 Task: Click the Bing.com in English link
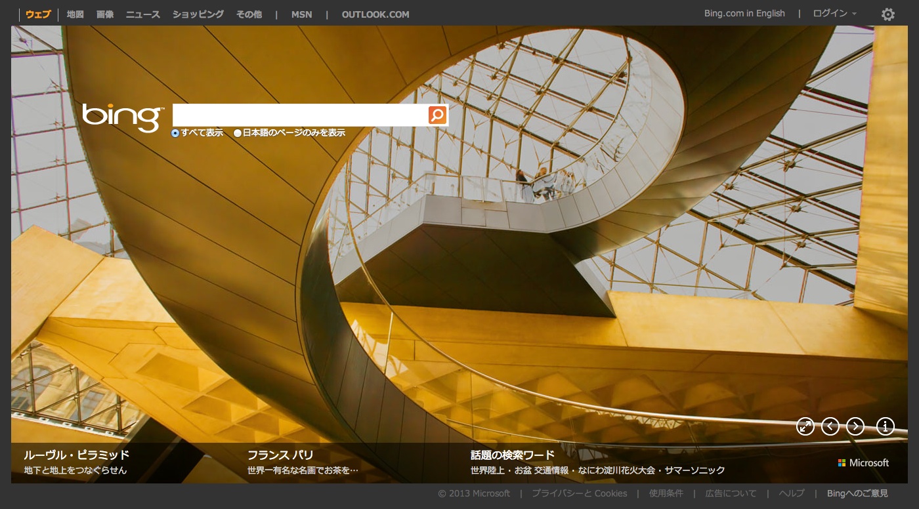click(744, 14)
